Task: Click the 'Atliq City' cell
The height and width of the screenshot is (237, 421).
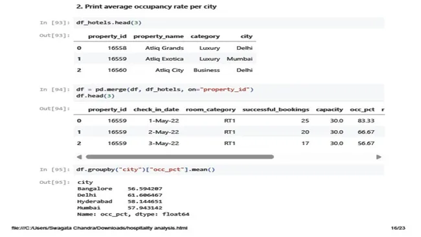Action: pyautogui.click(x=170, y=70)
